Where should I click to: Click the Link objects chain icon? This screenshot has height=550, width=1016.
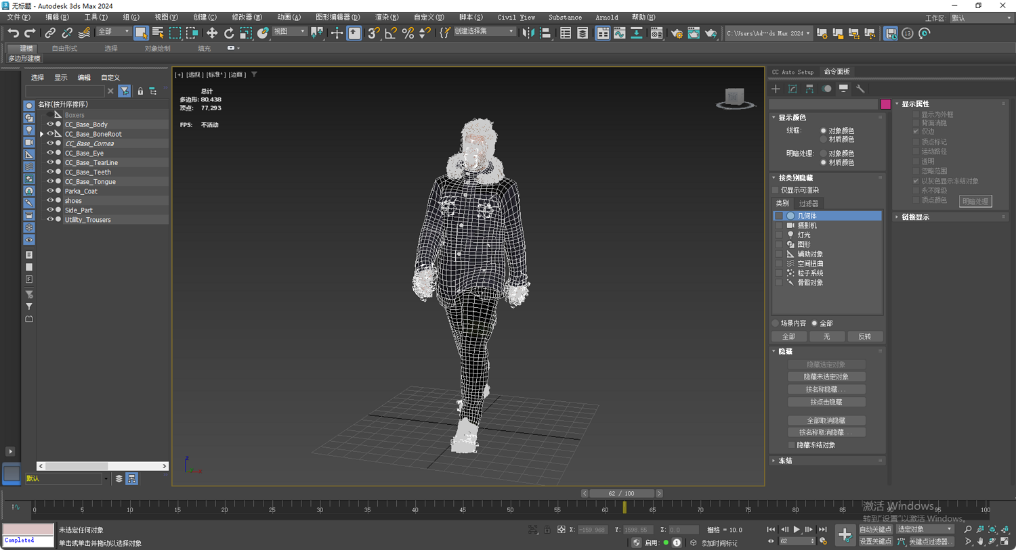50,33
